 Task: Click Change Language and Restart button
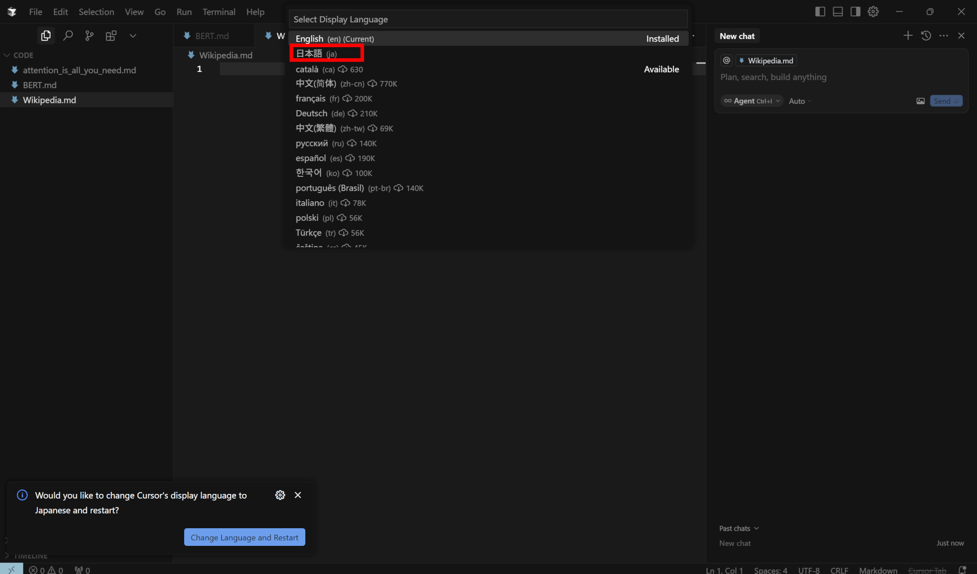pos(244,537)
